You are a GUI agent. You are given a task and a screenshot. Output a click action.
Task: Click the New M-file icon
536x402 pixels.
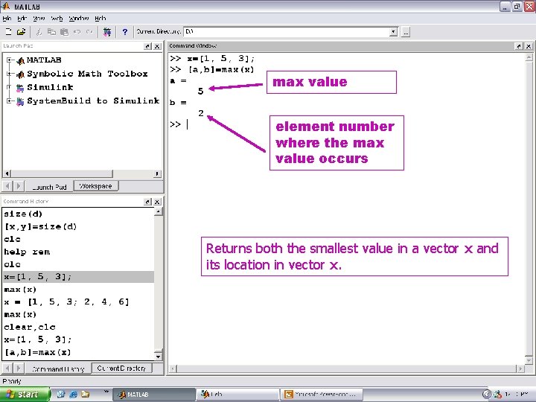click(x=8, y=32)
